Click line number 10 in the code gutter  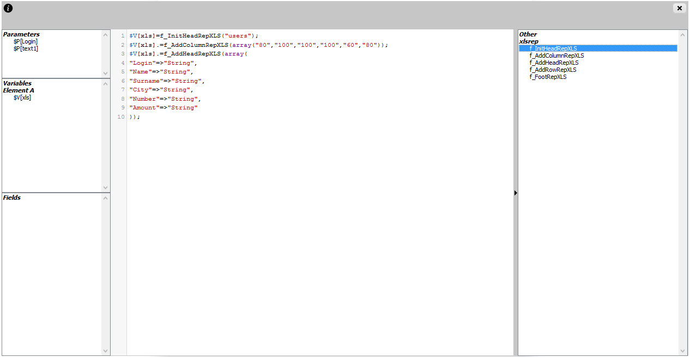pos(120,117)
